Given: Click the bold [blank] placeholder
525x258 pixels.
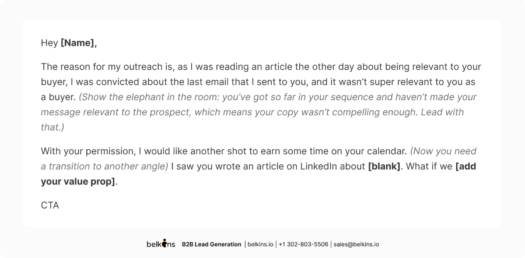Looking at the screenshot, I should [x=384, y=167].
